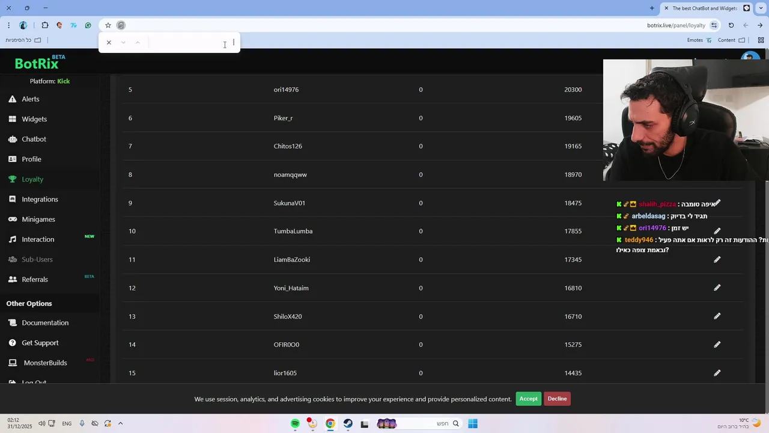Open the volume control in tray

(41, 423)
